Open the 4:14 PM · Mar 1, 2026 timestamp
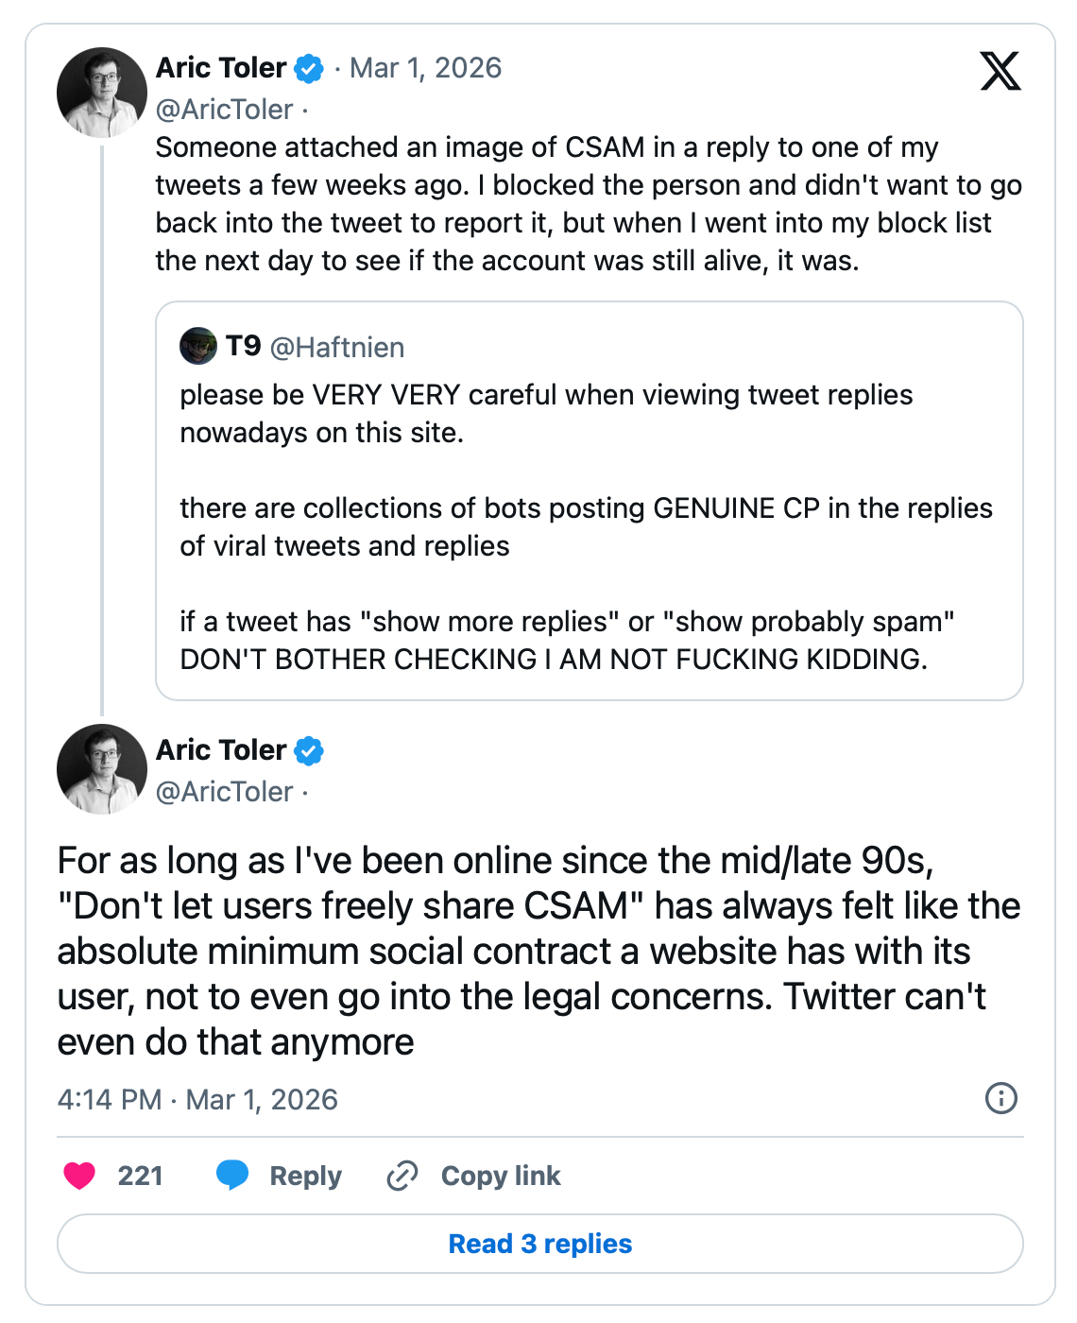The image size is (1077, 1323). 197,1100
